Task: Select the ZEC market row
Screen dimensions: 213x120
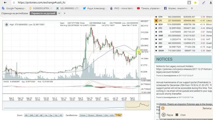Action: click(183, 43)
